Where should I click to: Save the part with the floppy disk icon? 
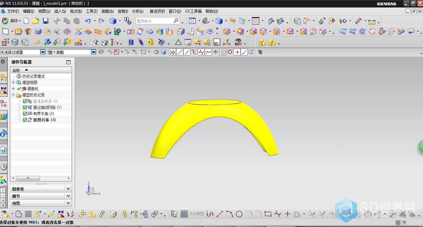46,21
